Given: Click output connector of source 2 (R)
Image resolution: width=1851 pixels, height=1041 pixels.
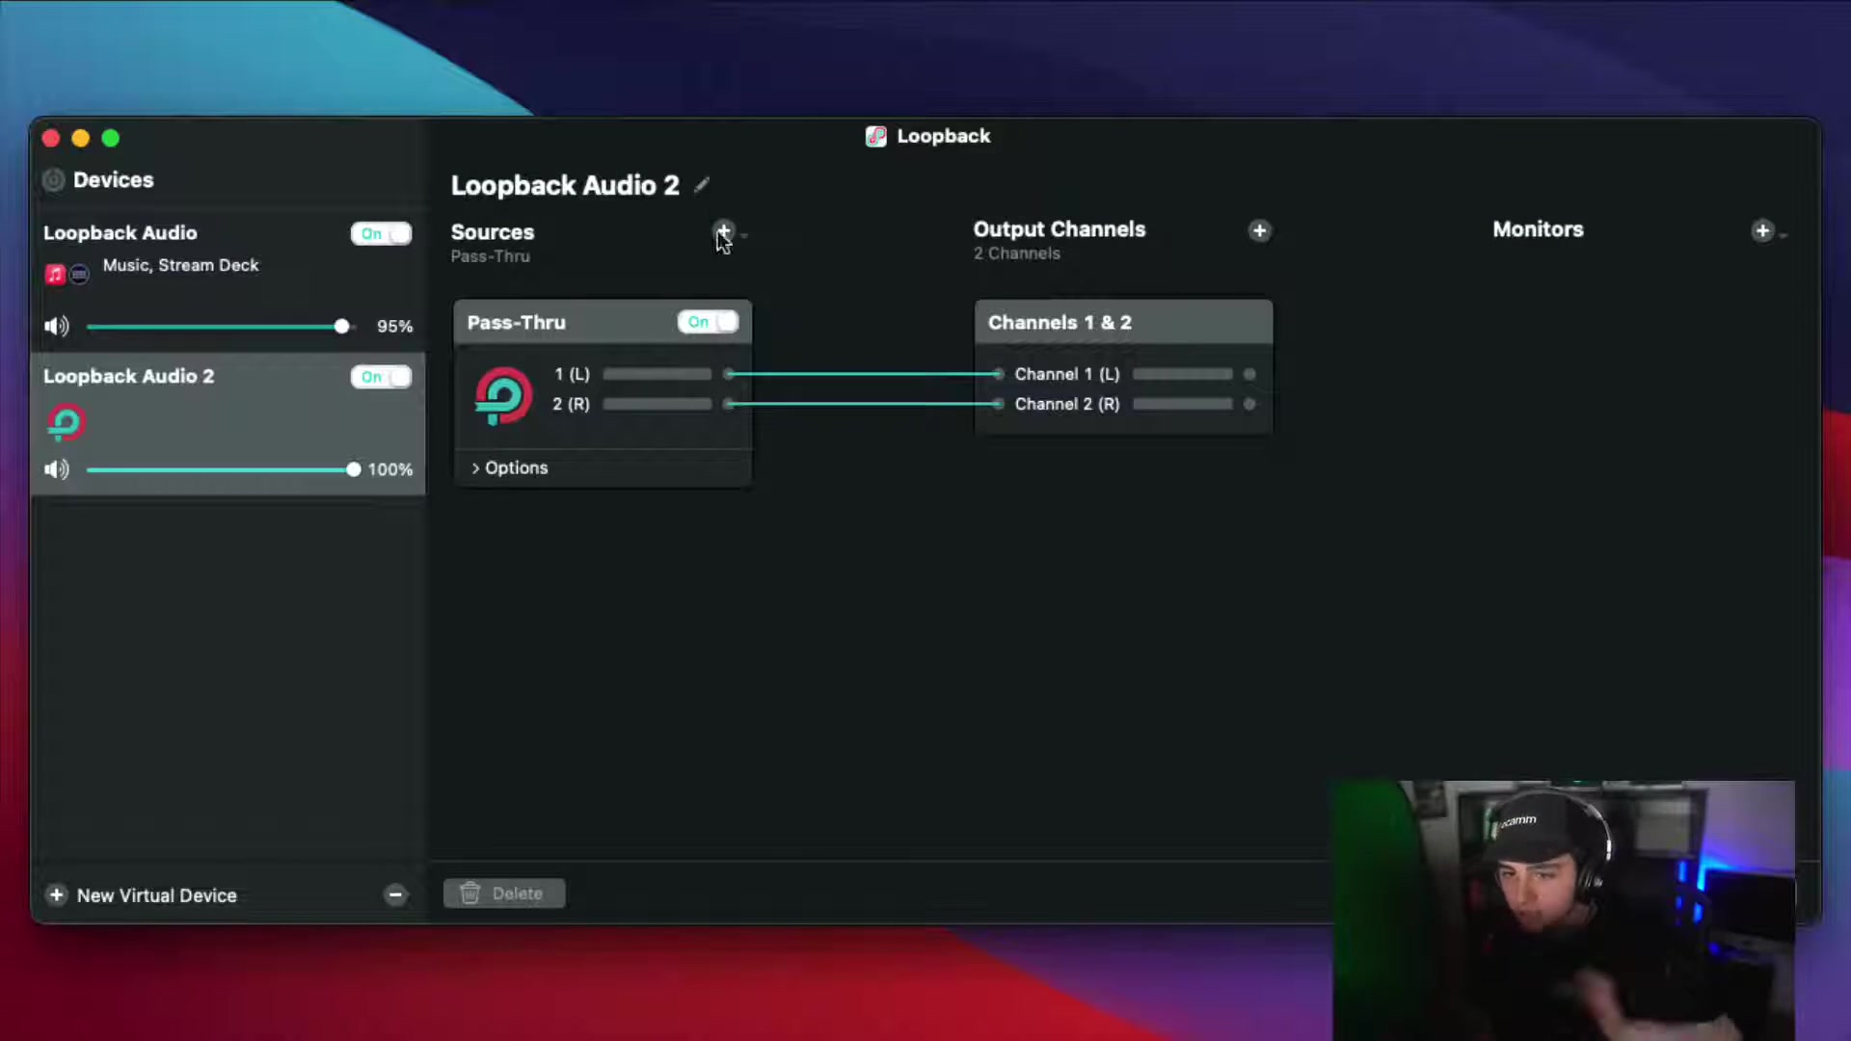Looking at the screenshot, I should tap(729, 404).
